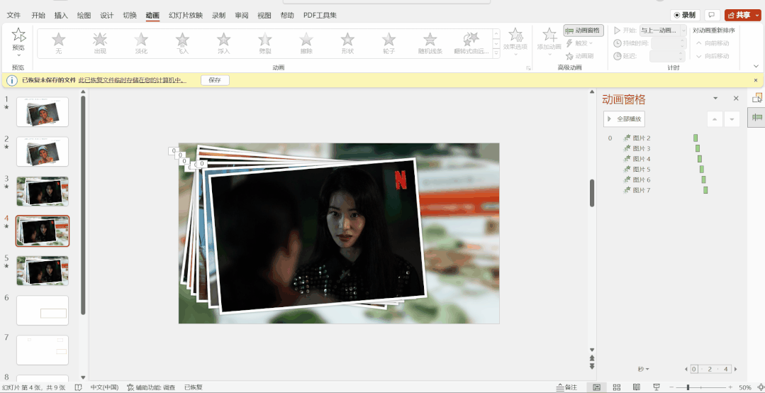Click zoom in plus icon

click(731, 387)
